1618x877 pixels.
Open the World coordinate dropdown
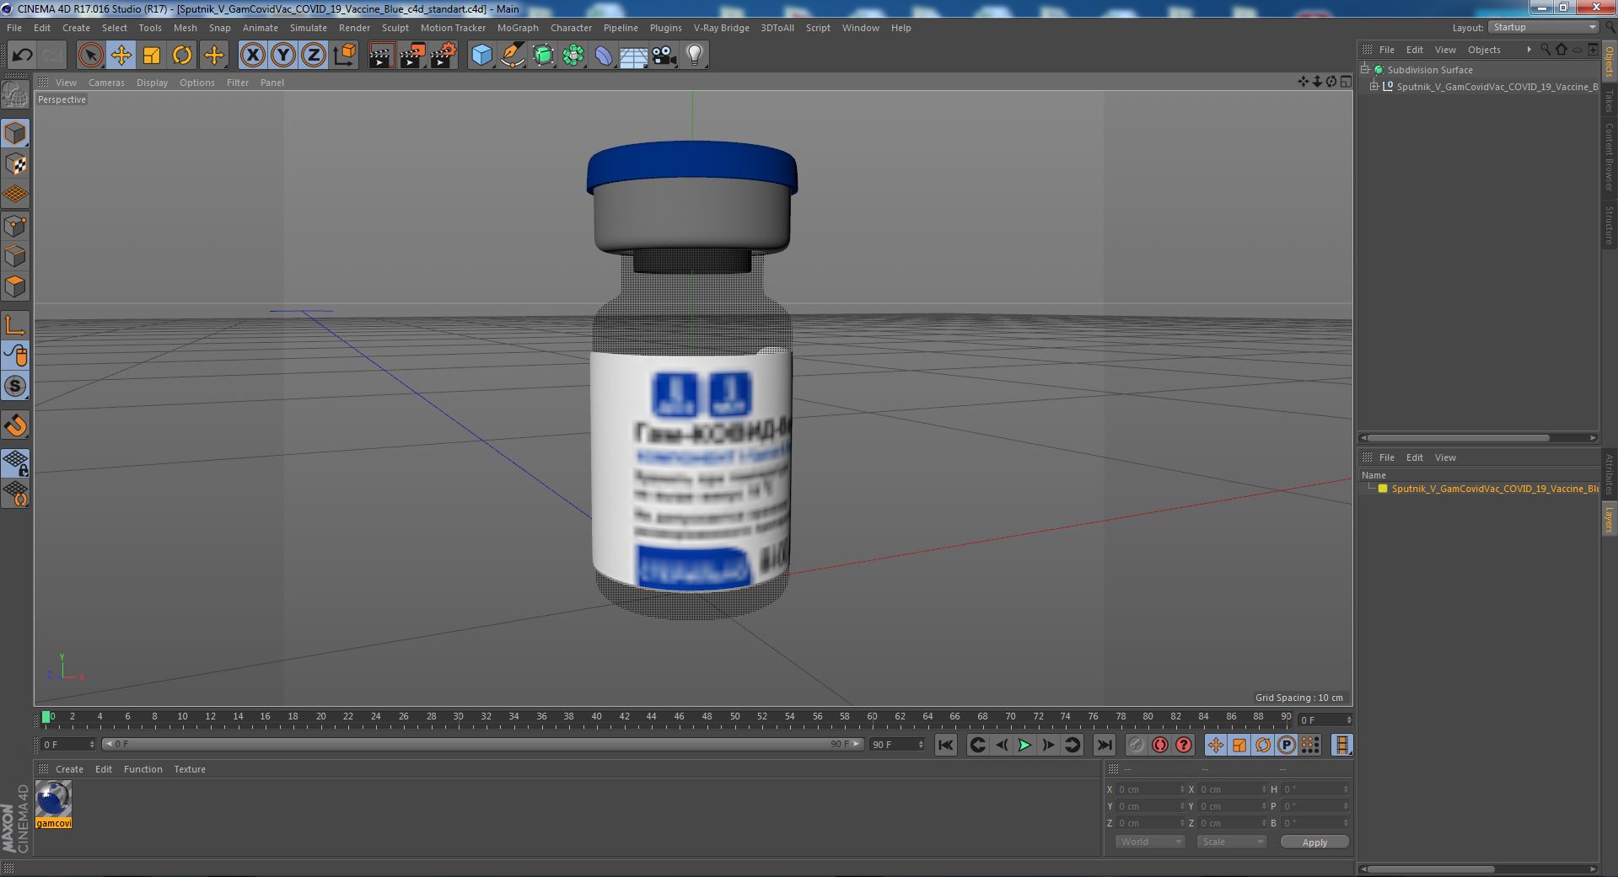click(x=1150, y=842)
